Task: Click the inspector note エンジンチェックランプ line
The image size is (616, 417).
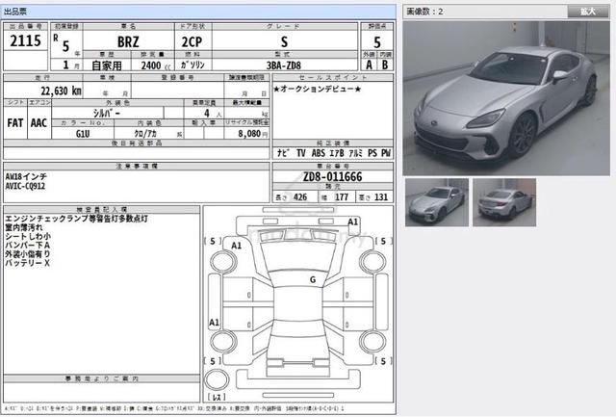Action: point(76,219)
